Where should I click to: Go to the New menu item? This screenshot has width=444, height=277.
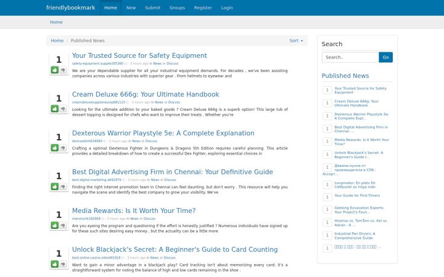coord(131,7)
